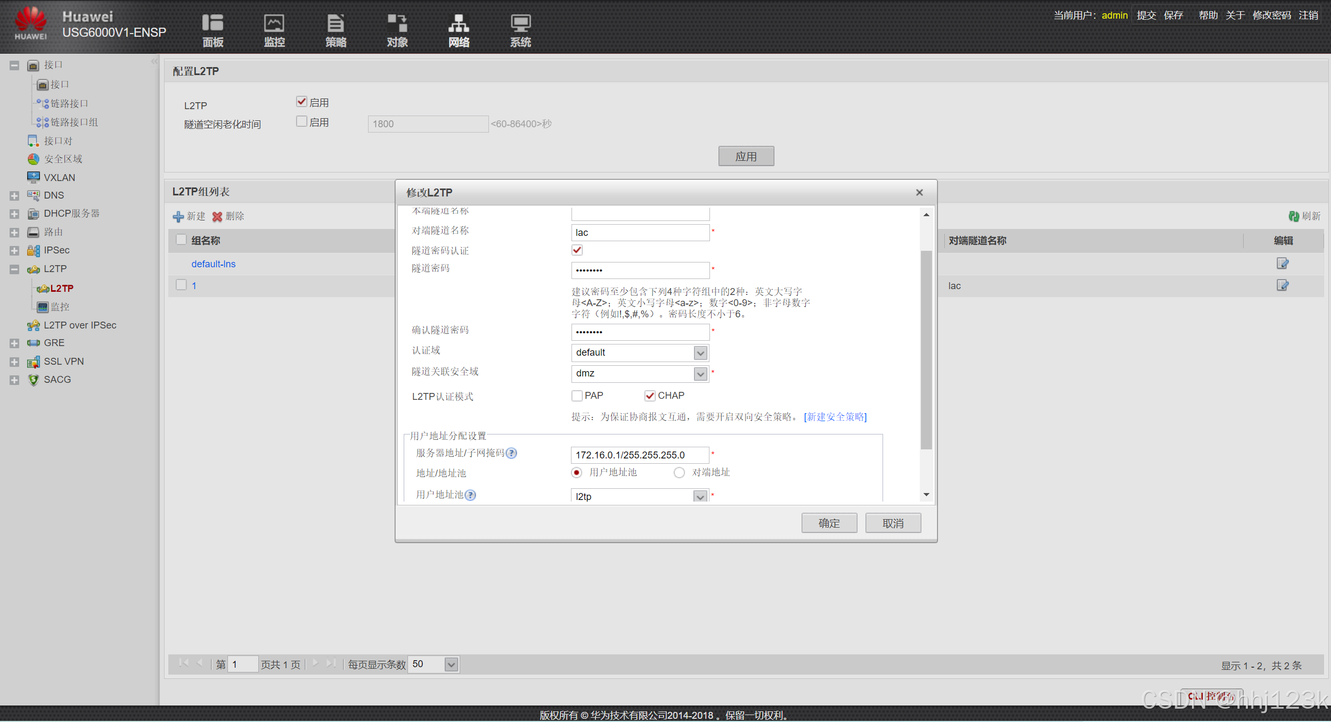Click the help icon beside 用户地址池

470,495
